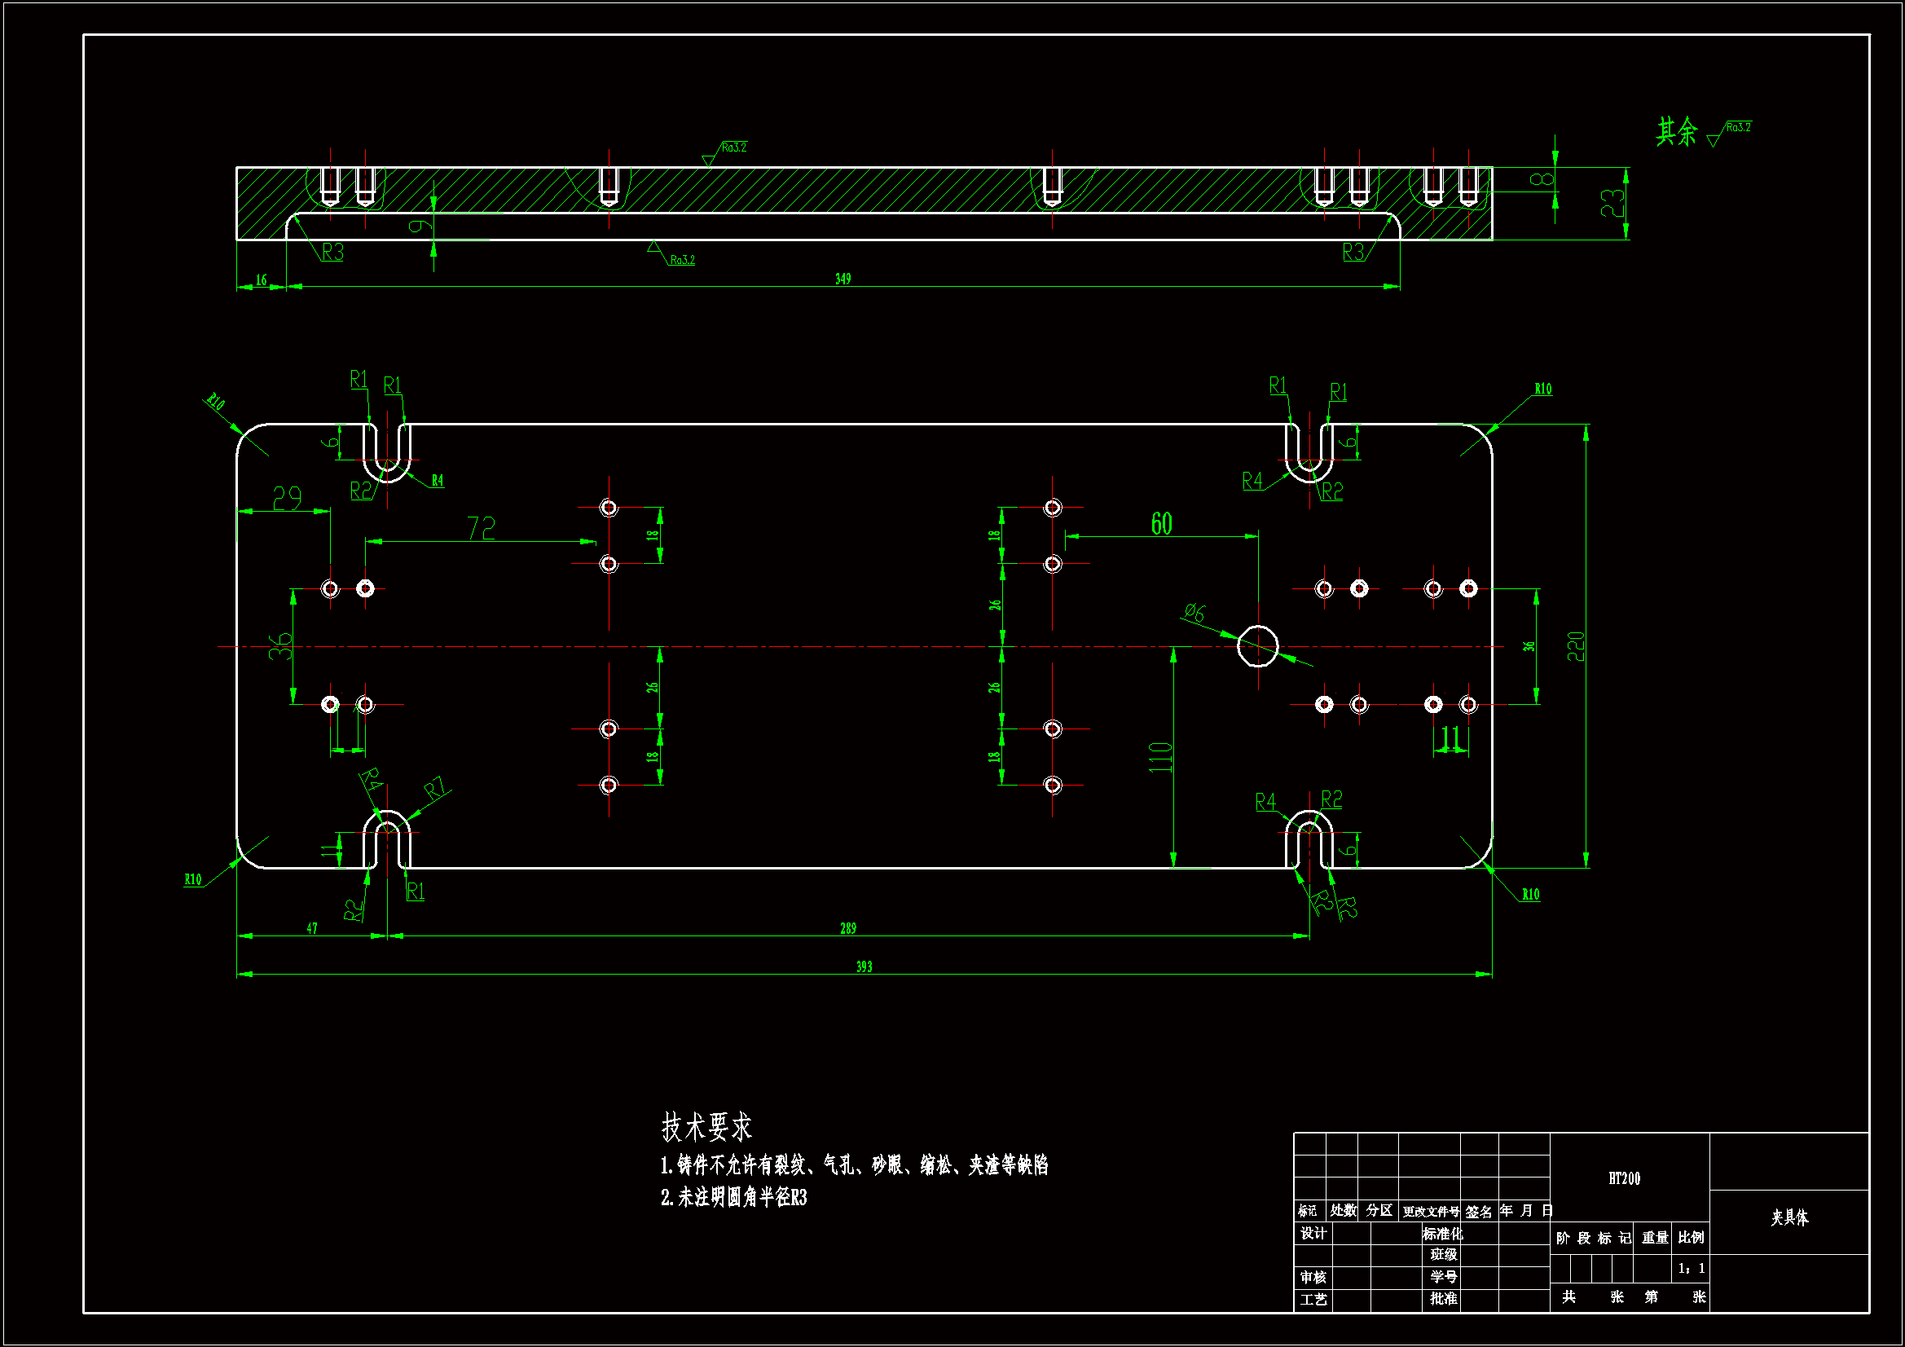The width and height of the screenshot is (1905, 1347).
Task: Select the 220 height dimension text
Action: click(x=1576, y=646)
